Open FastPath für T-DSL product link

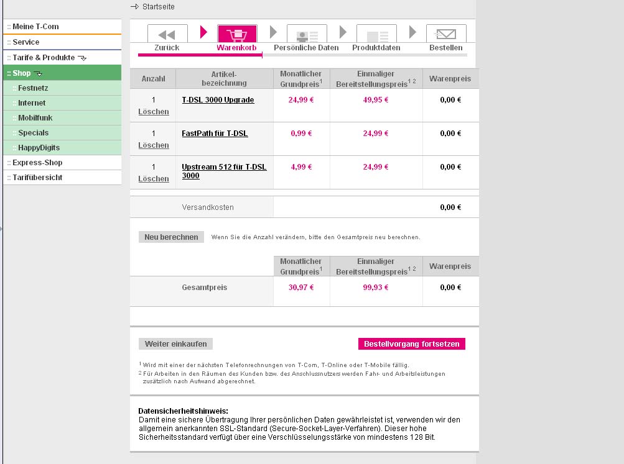click(x=215, y=134)
